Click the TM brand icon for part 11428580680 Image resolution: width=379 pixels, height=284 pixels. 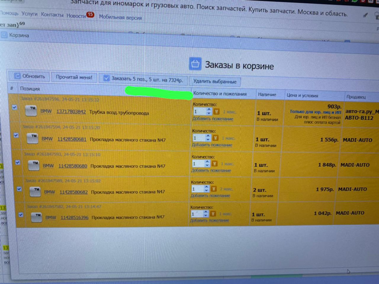click(34, 166)
